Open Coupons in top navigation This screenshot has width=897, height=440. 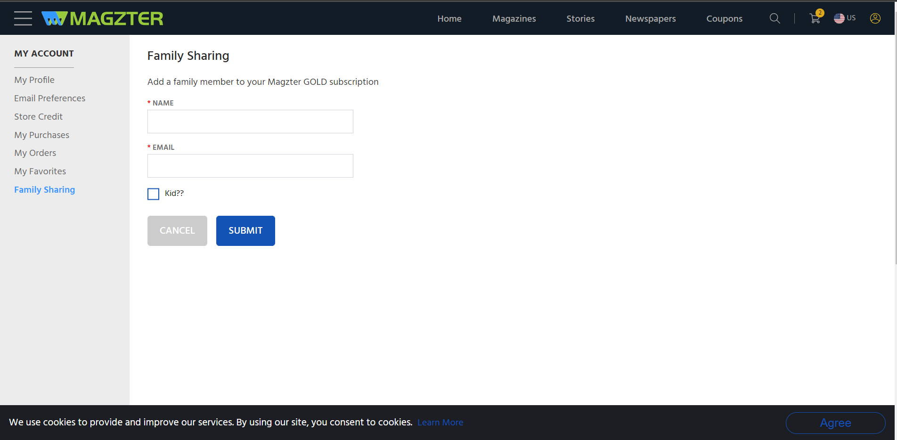point(724,18)
